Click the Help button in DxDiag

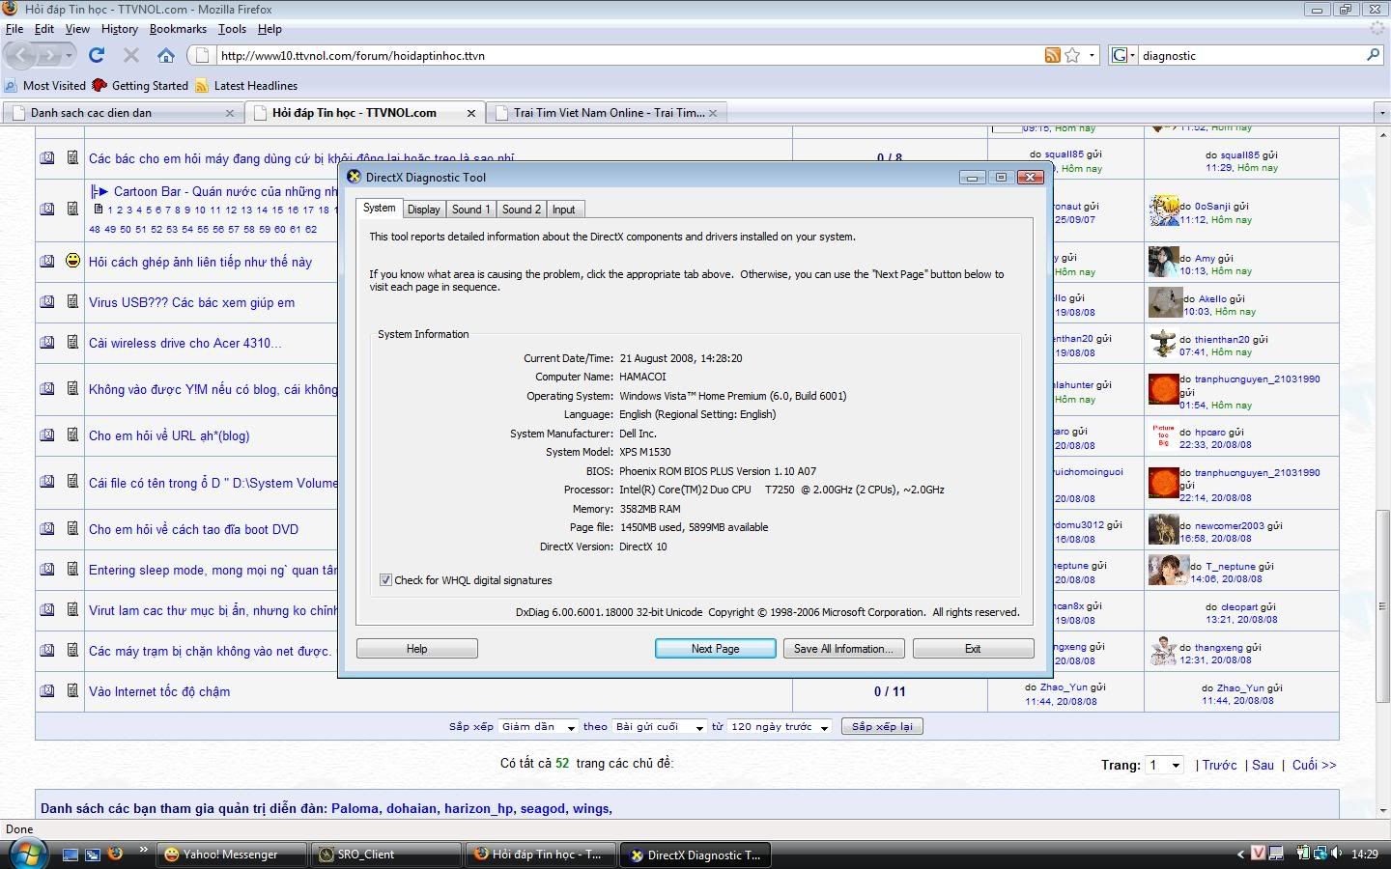click(416, 649)
